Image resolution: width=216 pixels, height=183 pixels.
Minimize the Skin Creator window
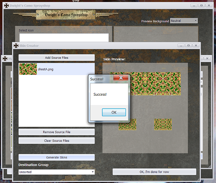[181, 45]
